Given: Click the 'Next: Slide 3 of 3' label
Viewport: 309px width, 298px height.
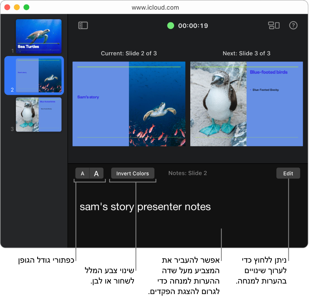Looking at the screenshot, I should click(x=247, y=53).
